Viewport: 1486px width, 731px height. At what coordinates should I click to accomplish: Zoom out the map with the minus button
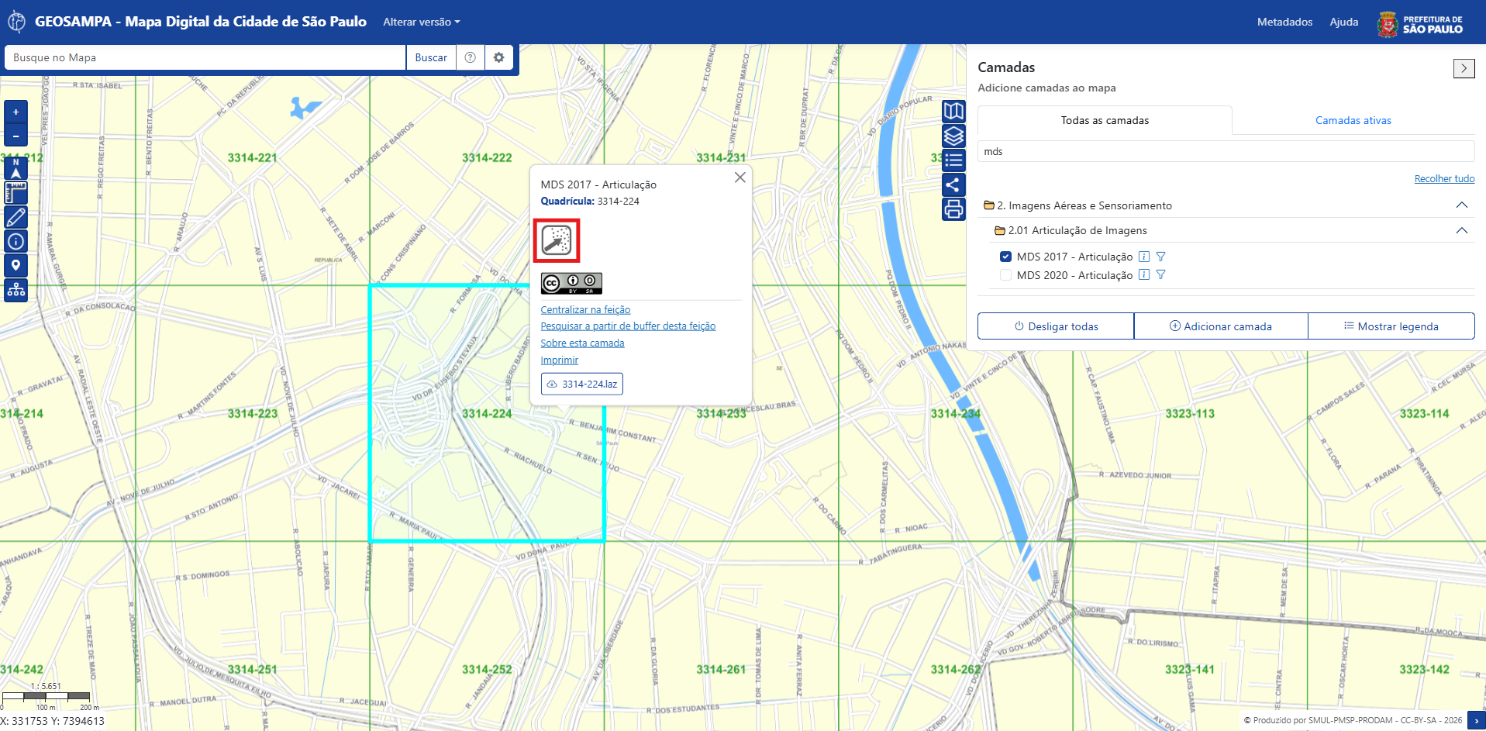16,136
